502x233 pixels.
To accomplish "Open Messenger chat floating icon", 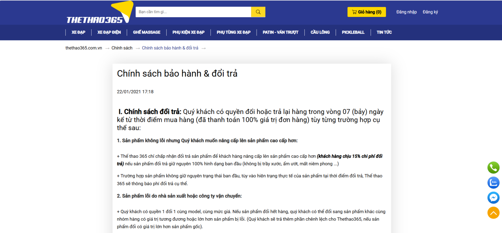I will tap(493, 198).
